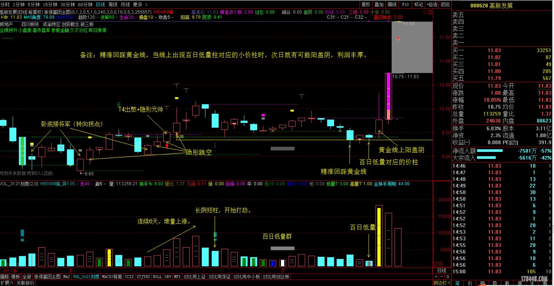
Task: Choose 对比用中小板 comparison
Action: (x=247, y=277)
